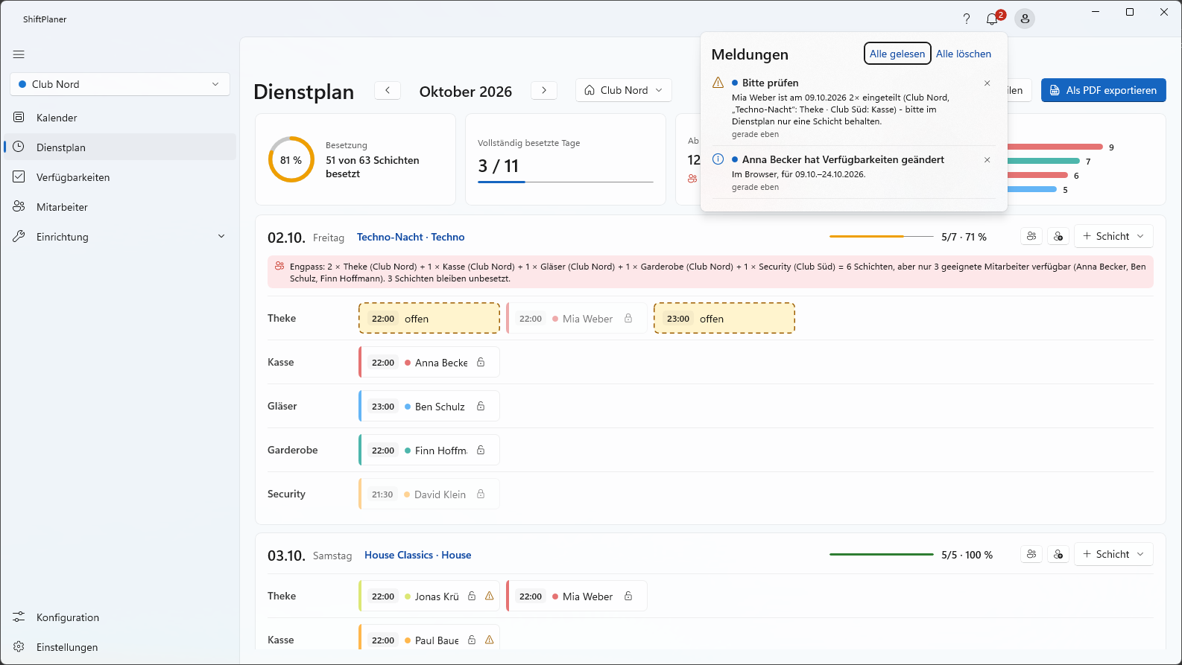The image size is (1182, 665).
Task: Toggle lock on Ben Schulz's Gläser shift
Action: click(x=481, y=407)
